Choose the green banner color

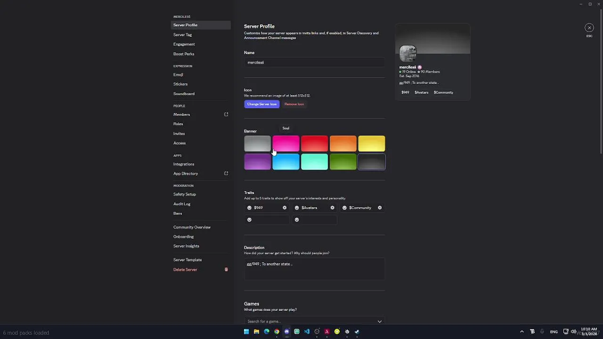tap(343, 162)
